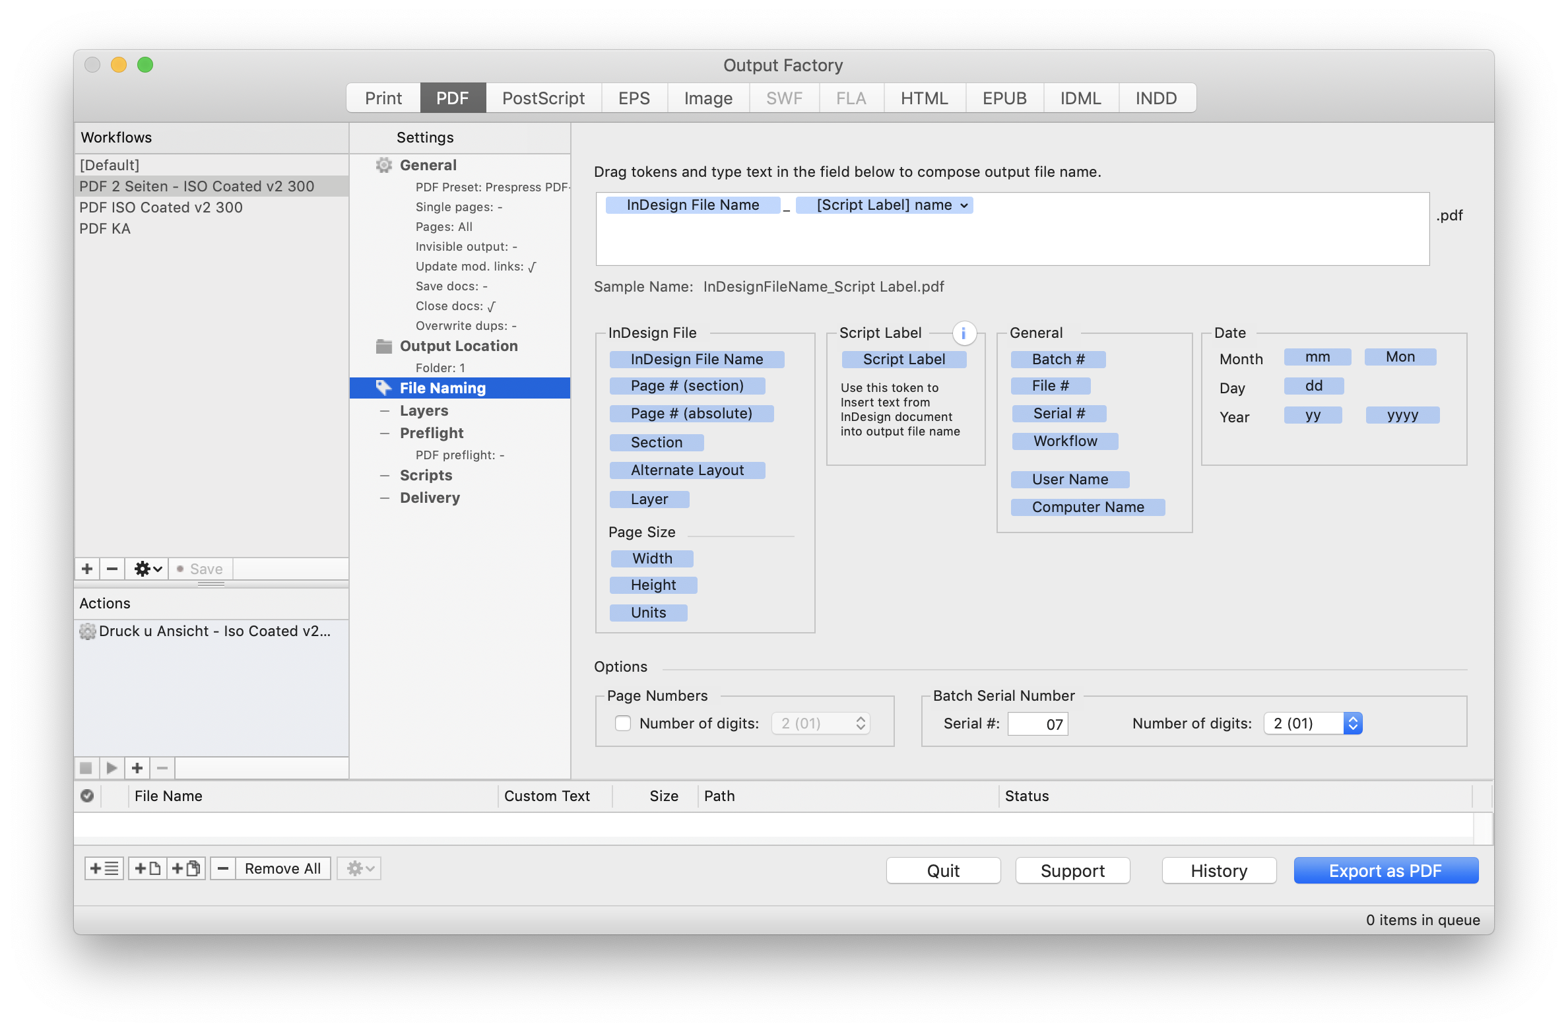Image resolution: width=1568 pixels, height=1032 pixels.
Task: Click the History button
Action: point(1219,871)
